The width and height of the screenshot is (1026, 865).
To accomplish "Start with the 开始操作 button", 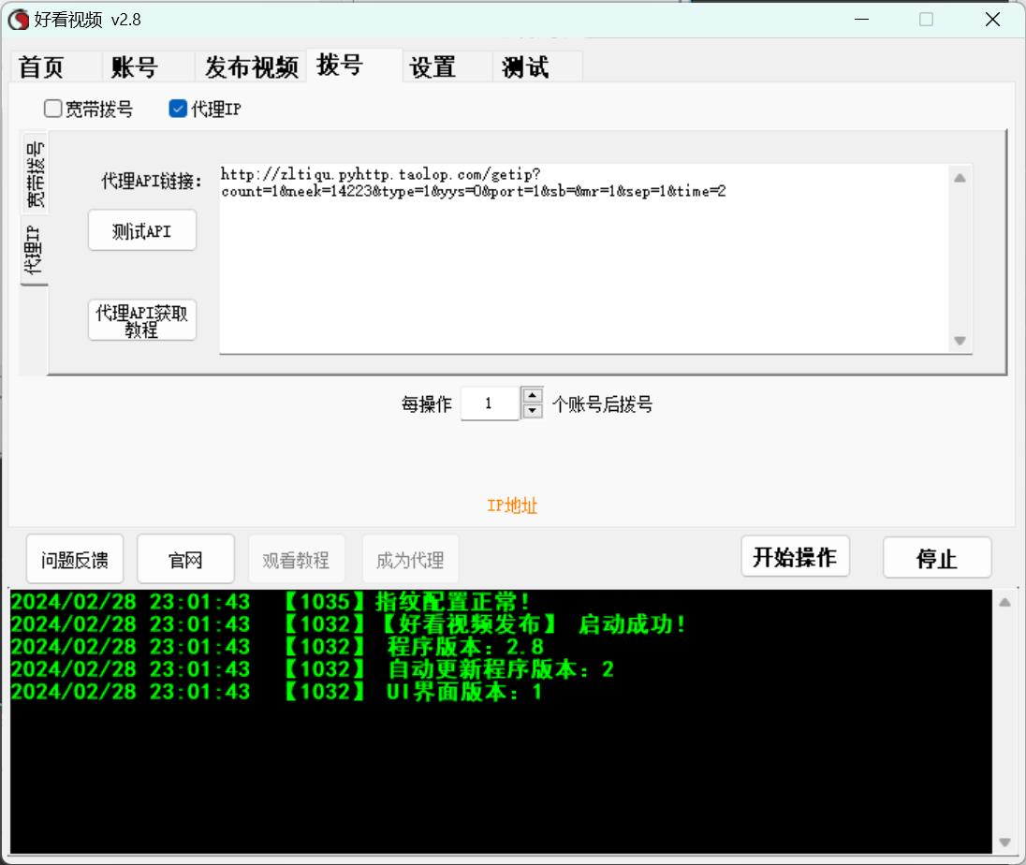I will click(x=795, y=557).
